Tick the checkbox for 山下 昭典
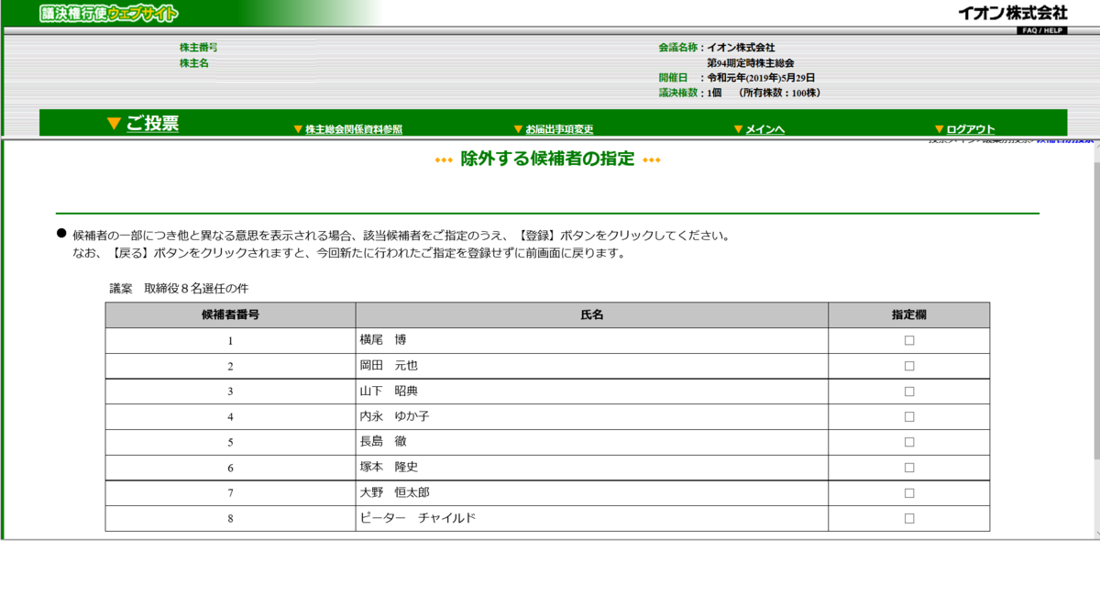The image size is (1100, 596). pyautogui.click(x=909, y=392)
